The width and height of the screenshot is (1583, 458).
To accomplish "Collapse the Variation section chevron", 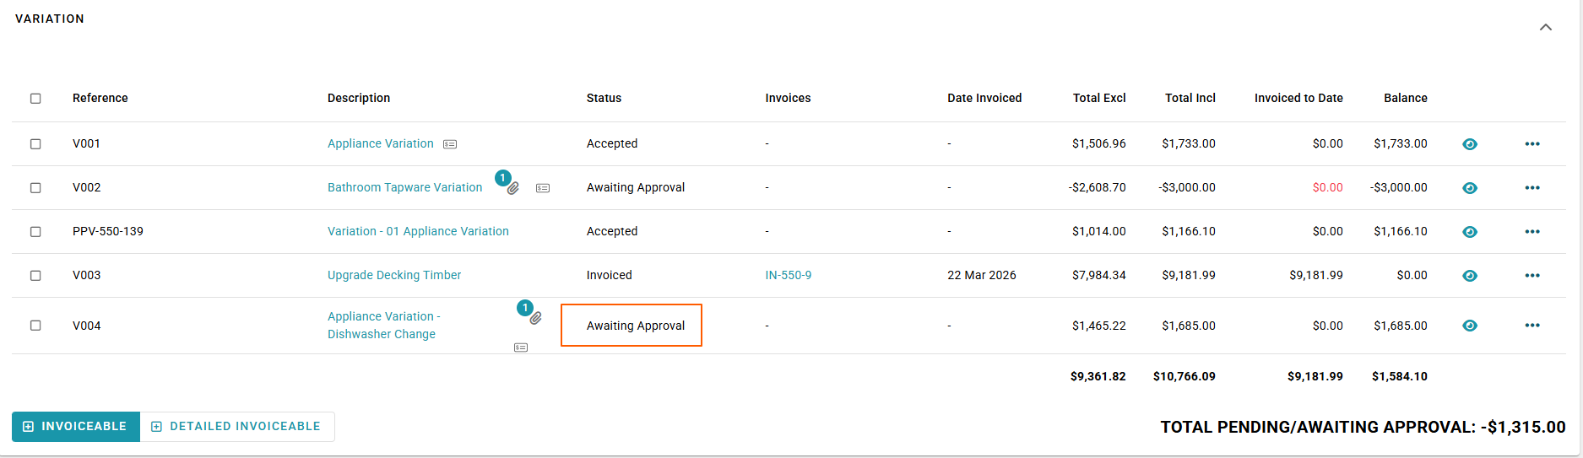I will 1545,27.
